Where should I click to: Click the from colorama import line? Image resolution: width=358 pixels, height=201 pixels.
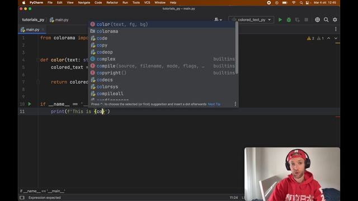[x=64, y=38]
